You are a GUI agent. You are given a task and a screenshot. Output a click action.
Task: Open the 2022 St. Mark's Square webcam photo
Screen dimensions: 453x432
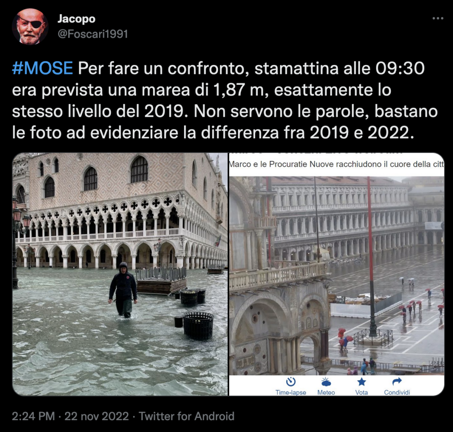pos(337,274)
